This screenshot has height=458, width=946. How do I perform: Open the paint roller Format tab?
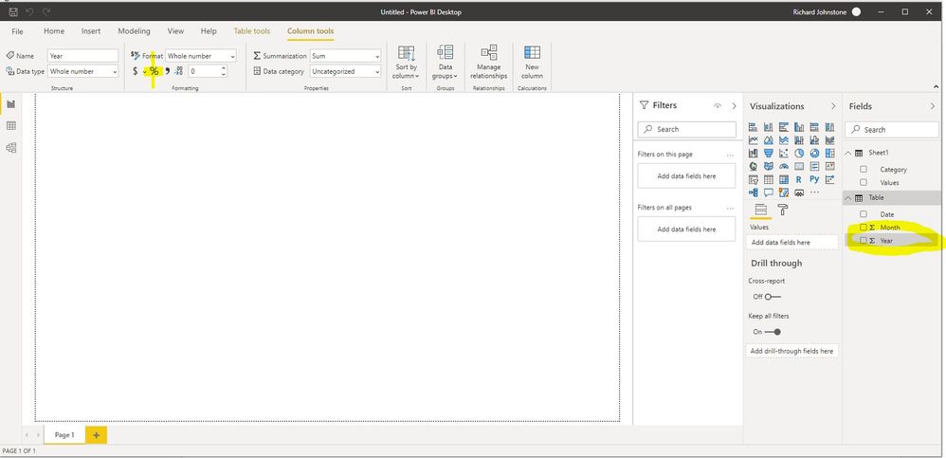(x=783, y=210)
